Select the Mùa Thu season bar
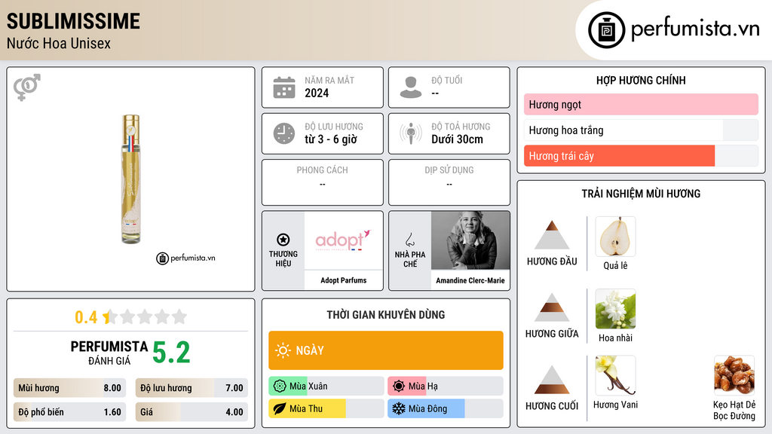This screenshot has height=434, width=772. pos(326,409)
